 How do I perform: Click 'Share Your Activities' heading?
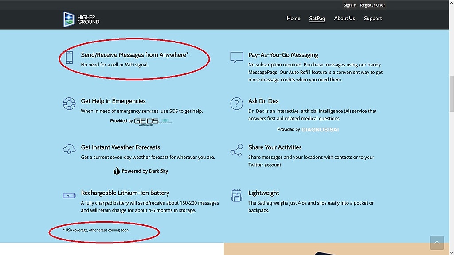275,147
